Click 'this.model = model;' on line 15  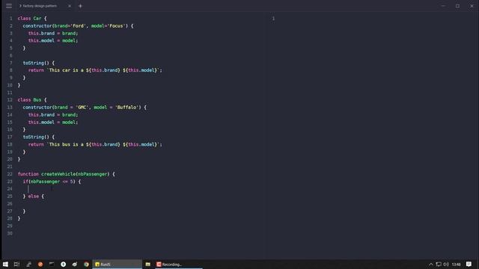(53, 122)
